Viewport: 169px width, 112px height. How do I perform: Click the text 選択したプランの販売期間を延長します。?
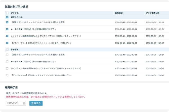tap(27, 93)
